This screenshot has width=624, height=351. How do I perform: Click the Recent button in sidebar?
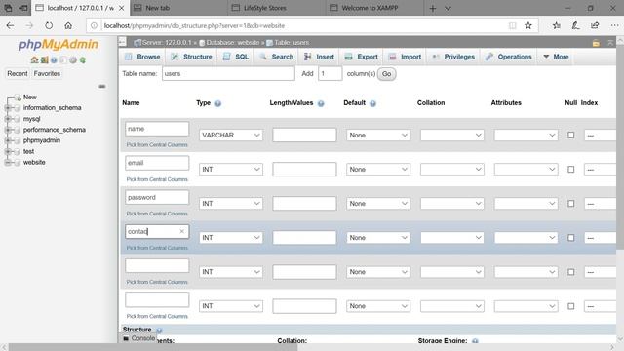pyautogui.click(x=18, y=74)
